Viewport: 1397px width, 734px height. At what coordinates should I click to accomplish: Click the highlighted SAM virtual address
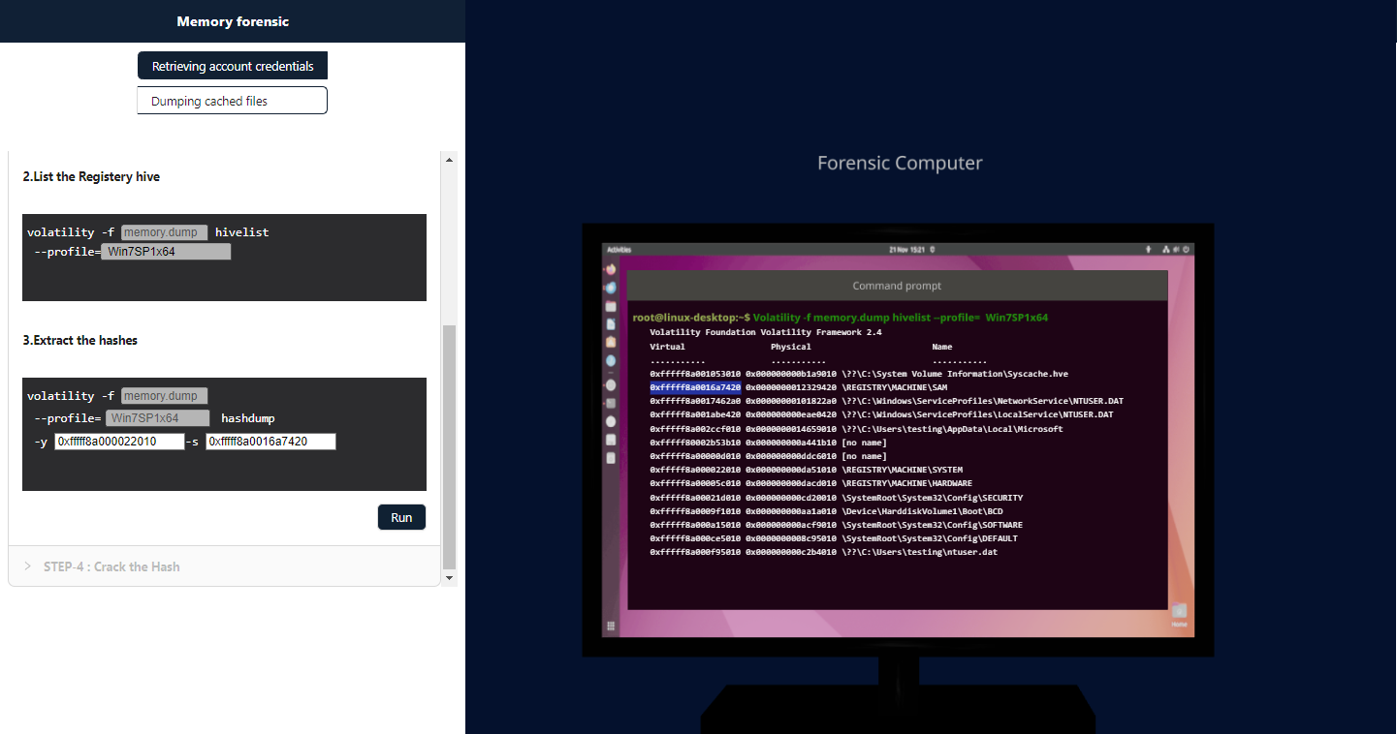click(695, 387)
